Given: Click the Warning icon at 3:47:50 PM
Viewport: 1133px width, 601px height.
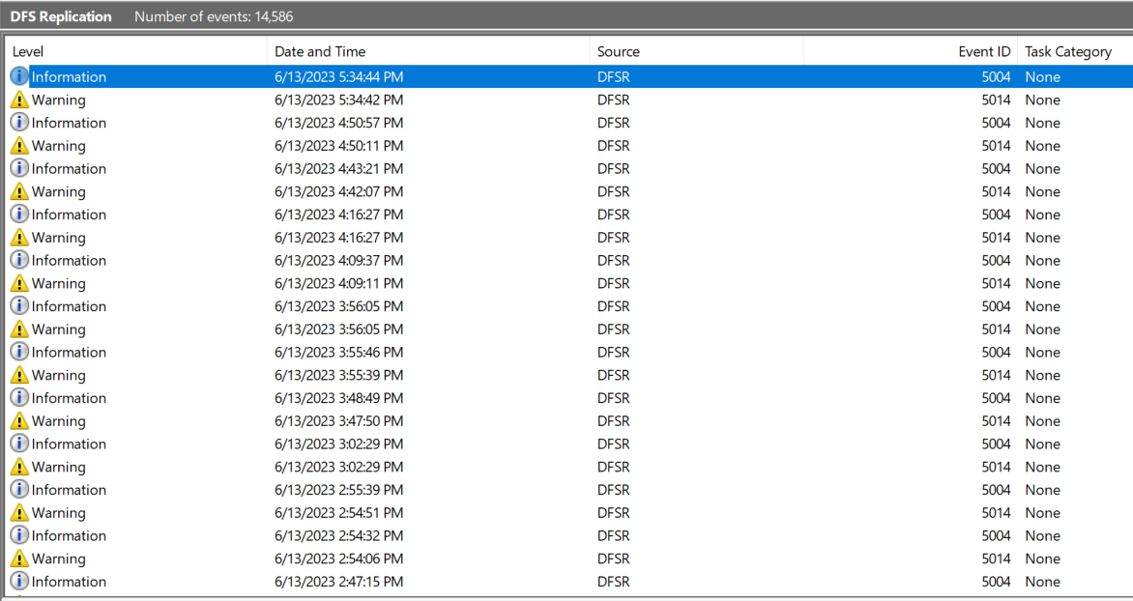Looking at the screenshot, I should click(x=19, y=421).
